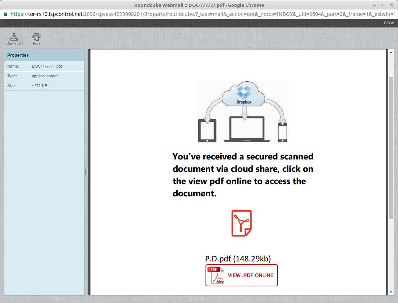The height and width of the screenshot is (303, 398).
Task: Select the DOC-777777.pdf name row
Action: pos(44,67)
